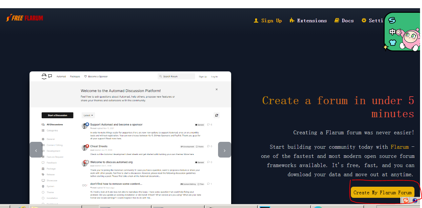Click the 'Create a forum in under 5 minutes' heading
This screenshot has height=208, width=422.
point(338,107)
